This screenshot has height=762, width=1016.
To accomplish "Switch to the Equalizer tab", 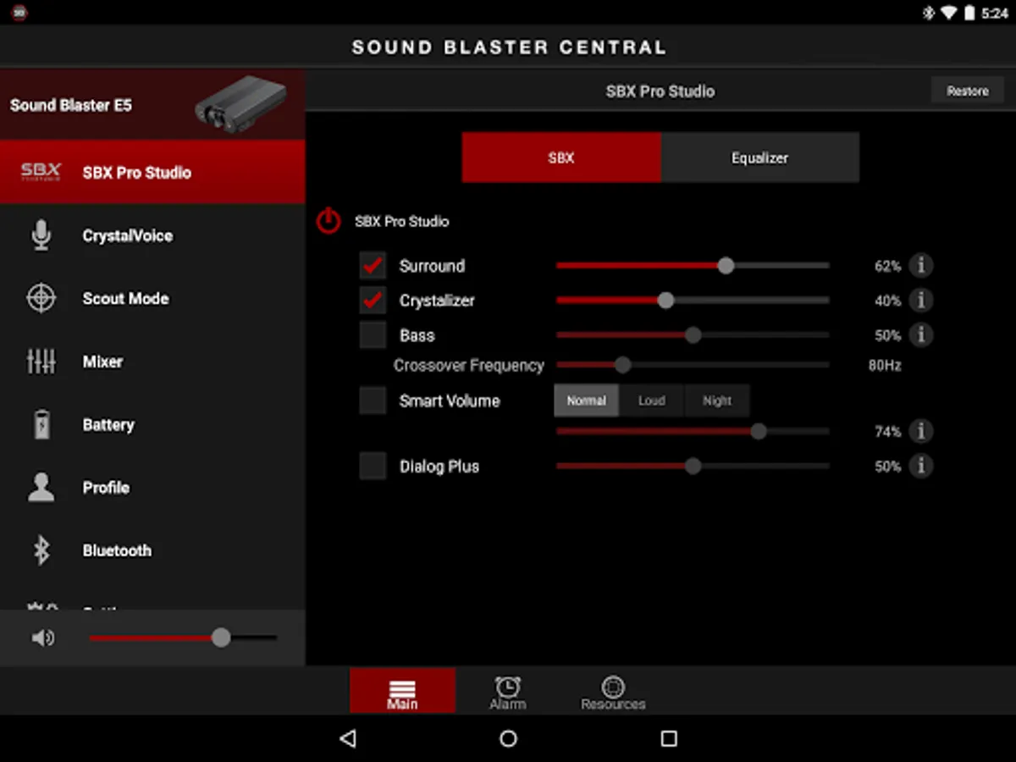I will click(x=760, y=157).
